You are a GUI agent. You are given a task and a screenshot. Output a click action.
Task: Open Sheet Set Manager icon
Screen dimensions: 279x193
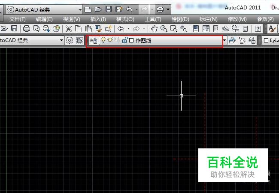226,29
